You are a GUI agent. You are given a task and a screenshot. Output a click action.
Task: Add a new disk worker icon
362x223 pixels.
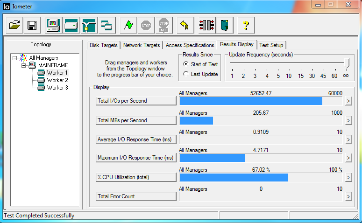coord(71,25)
